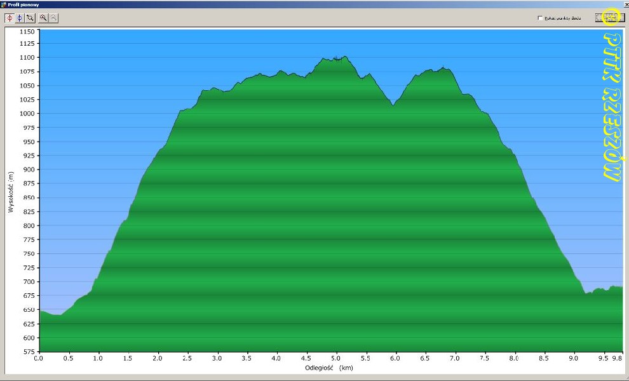This screenshot has width=629, height=381.
Task: Click the highest peak of the elevation profile
Action: [x=344, y=57]
